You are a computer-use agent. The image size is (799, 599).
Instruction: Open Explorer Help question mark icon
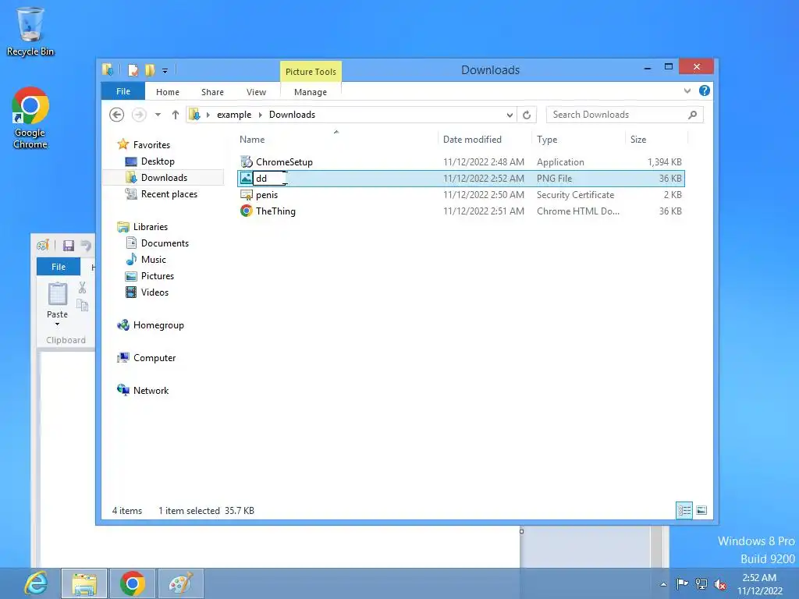point(705,90)
